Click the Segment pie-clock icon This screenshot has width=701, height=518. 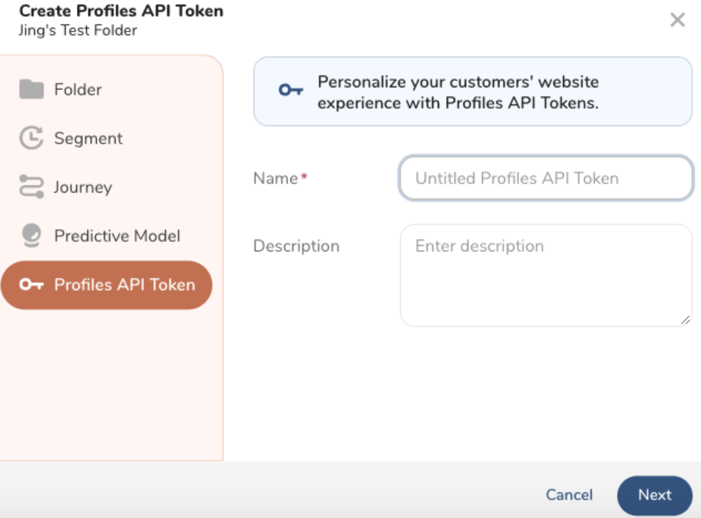coord(31,139)
